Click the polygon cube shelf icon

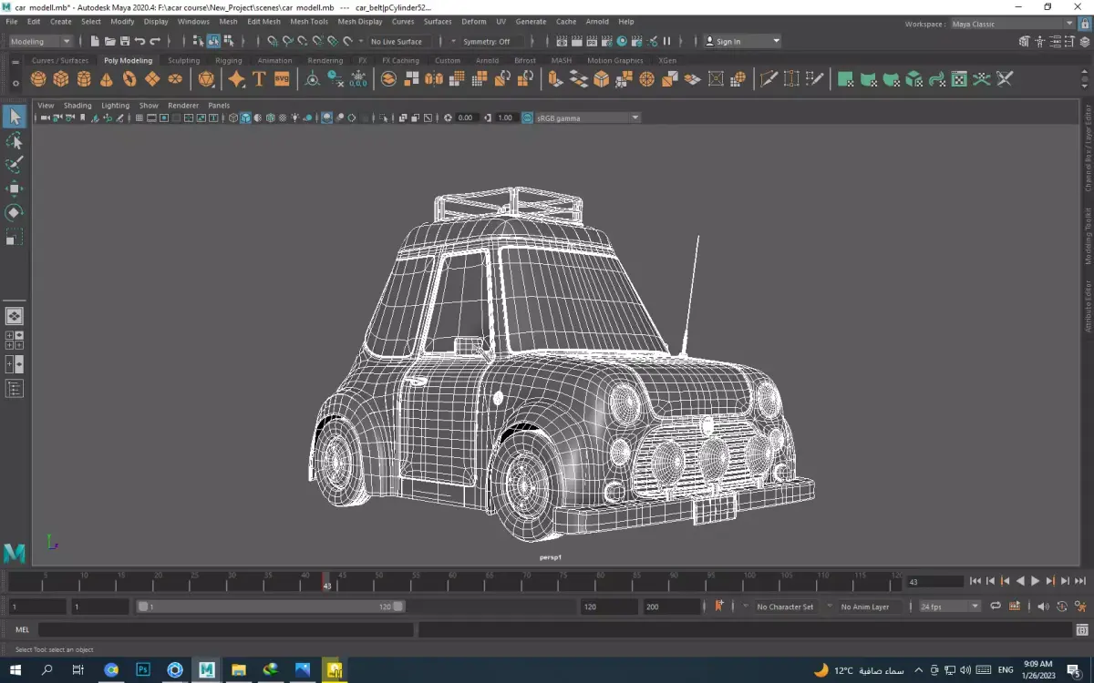(61, 79)
